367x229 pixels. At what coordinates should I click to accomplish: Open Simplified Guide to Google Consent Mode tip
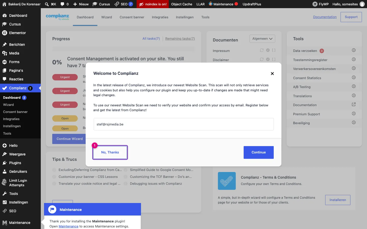[162, 170]
